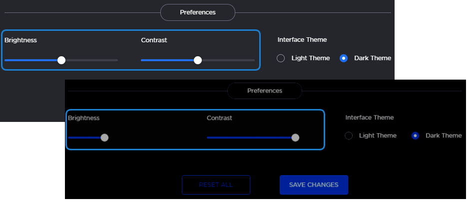
Task: Choose Dark Theme radio in the darker lower panel
Action: (415, 135)
